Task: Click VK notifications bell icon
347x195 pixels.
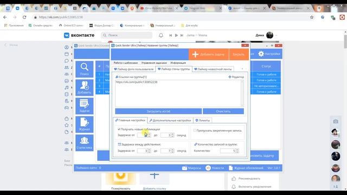Action: [161, 35]
